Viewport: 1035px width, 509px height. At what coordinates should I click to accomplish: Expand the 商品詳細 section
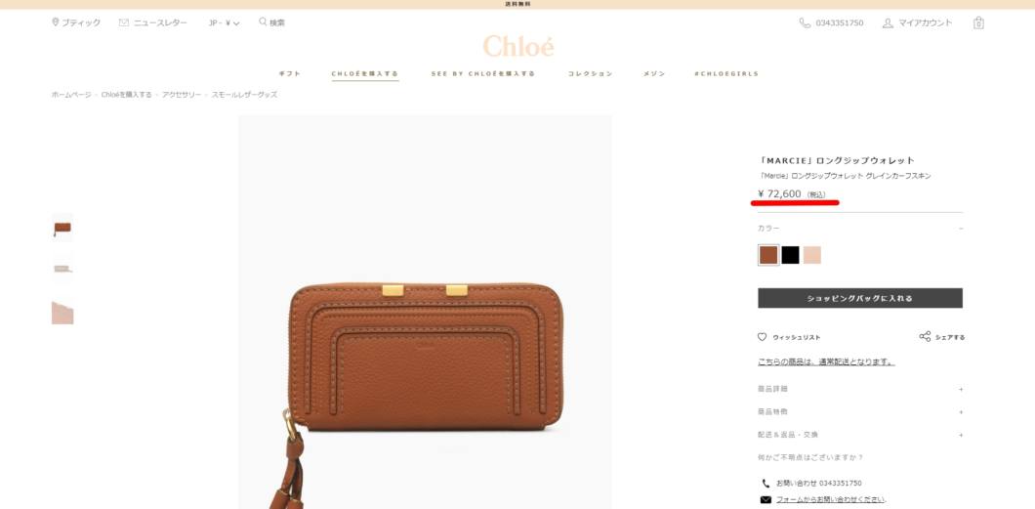coord(860,390)
